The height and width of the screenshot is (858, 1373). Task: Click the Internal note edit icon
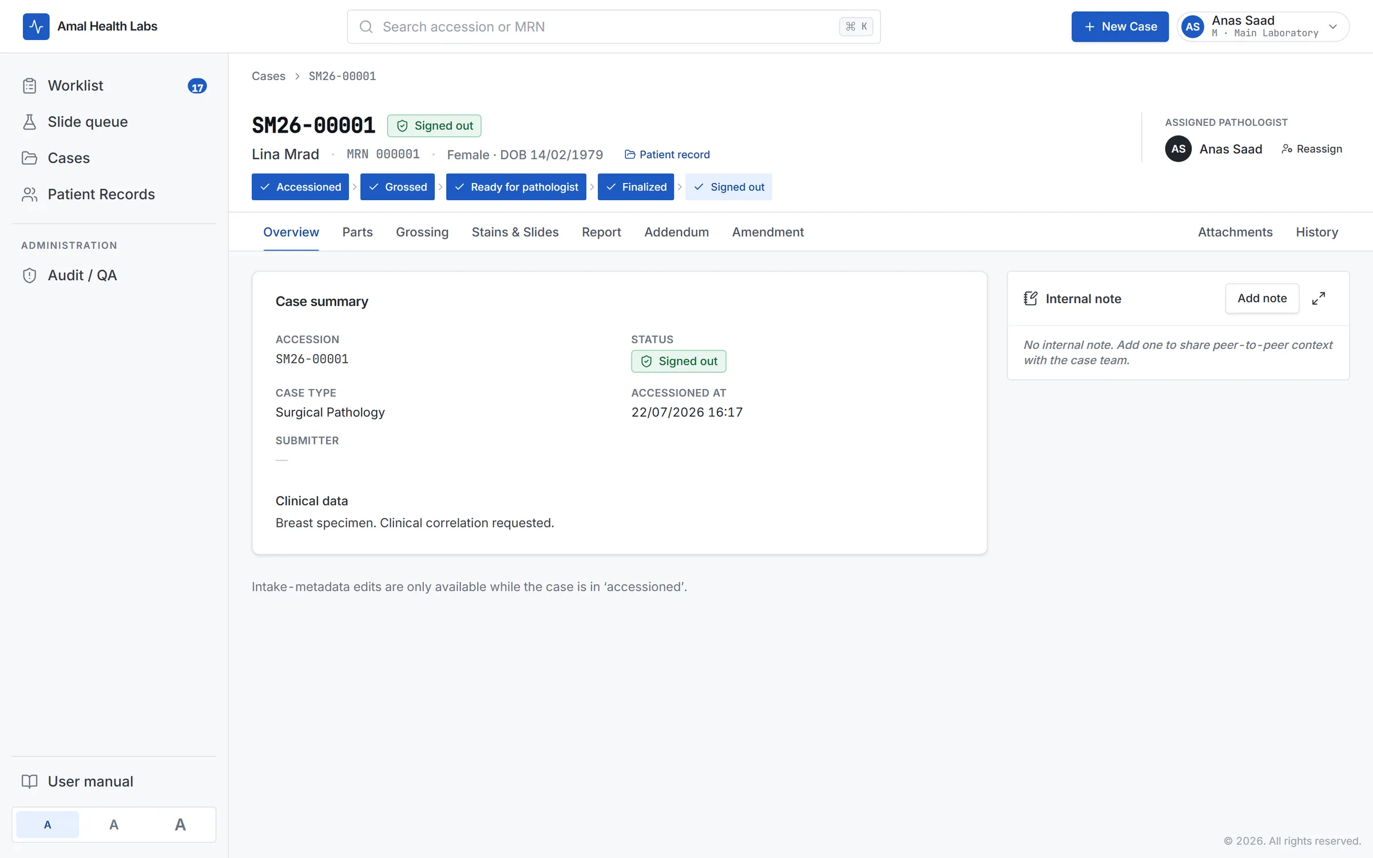tap(1030, 299)
